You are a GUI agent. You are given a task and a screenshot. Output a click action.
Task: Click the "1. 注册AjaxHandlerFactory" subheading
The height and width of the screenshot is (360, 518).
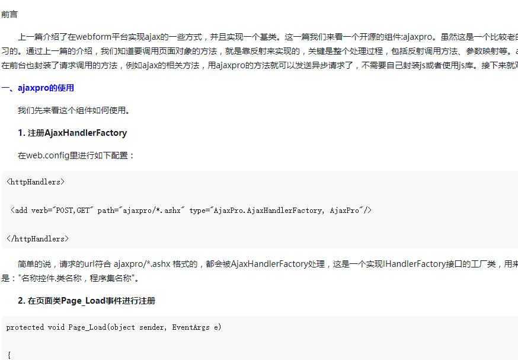tap(72, 133)
